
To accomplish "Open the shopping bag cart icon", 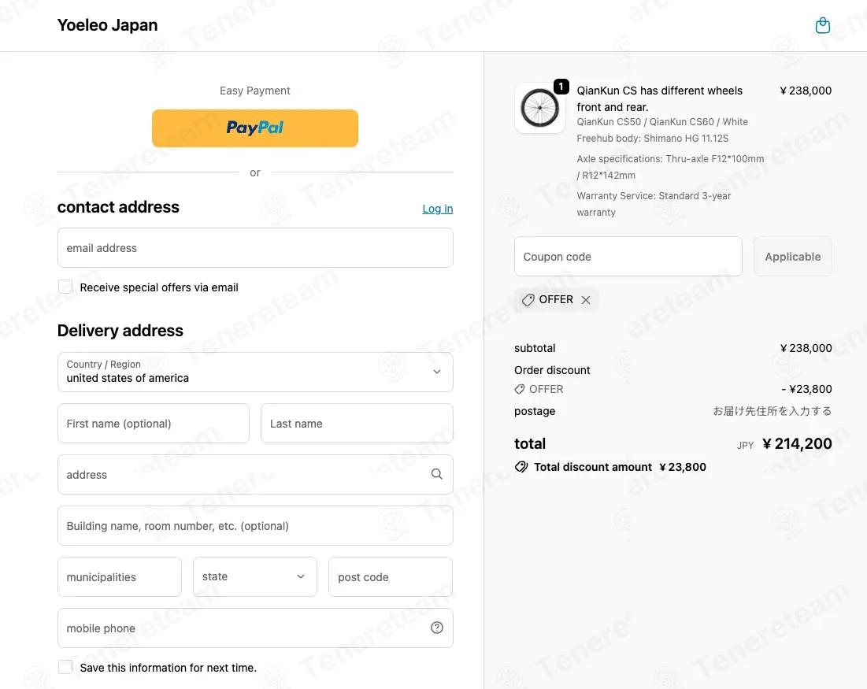I will (x=822, y=25).
